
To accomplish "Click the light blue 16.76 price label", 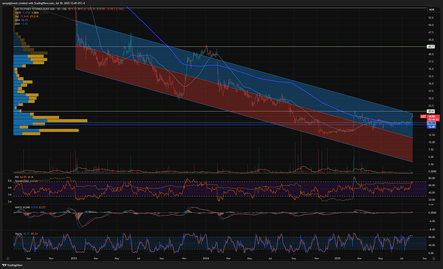I will click(431, 123).
